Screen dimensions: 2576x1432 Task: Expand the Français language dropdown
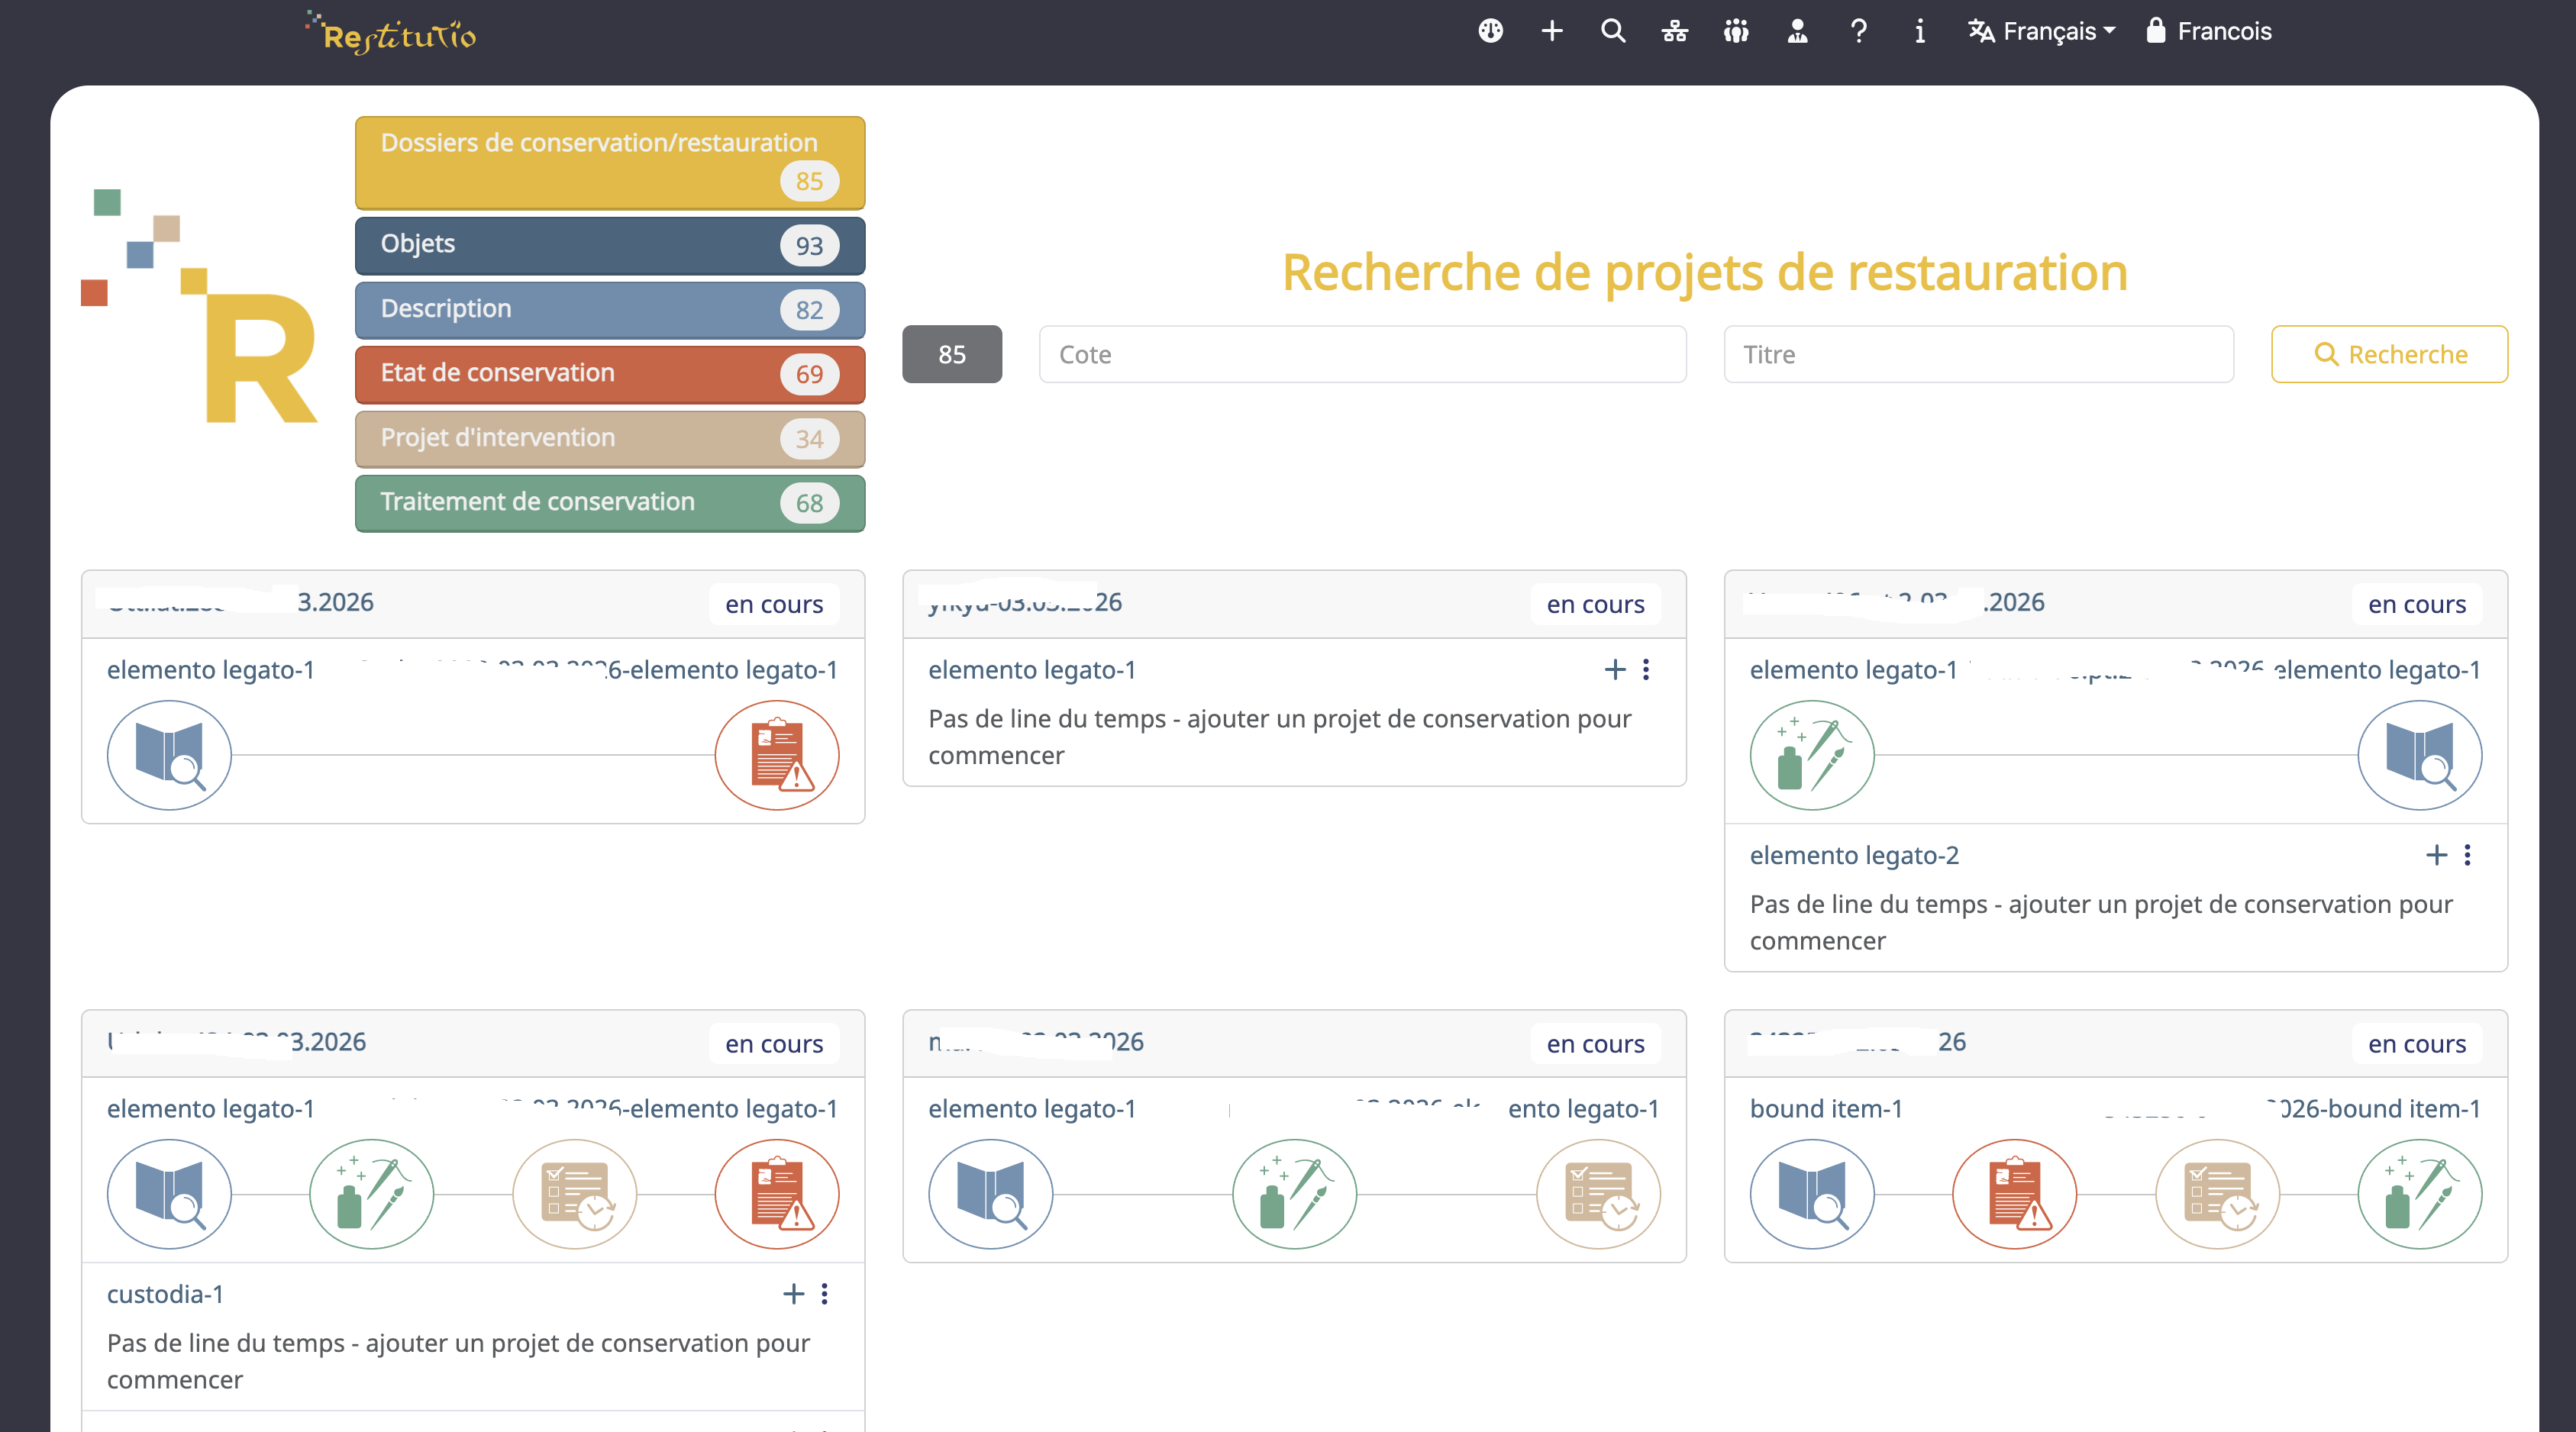coord(2040,31)
